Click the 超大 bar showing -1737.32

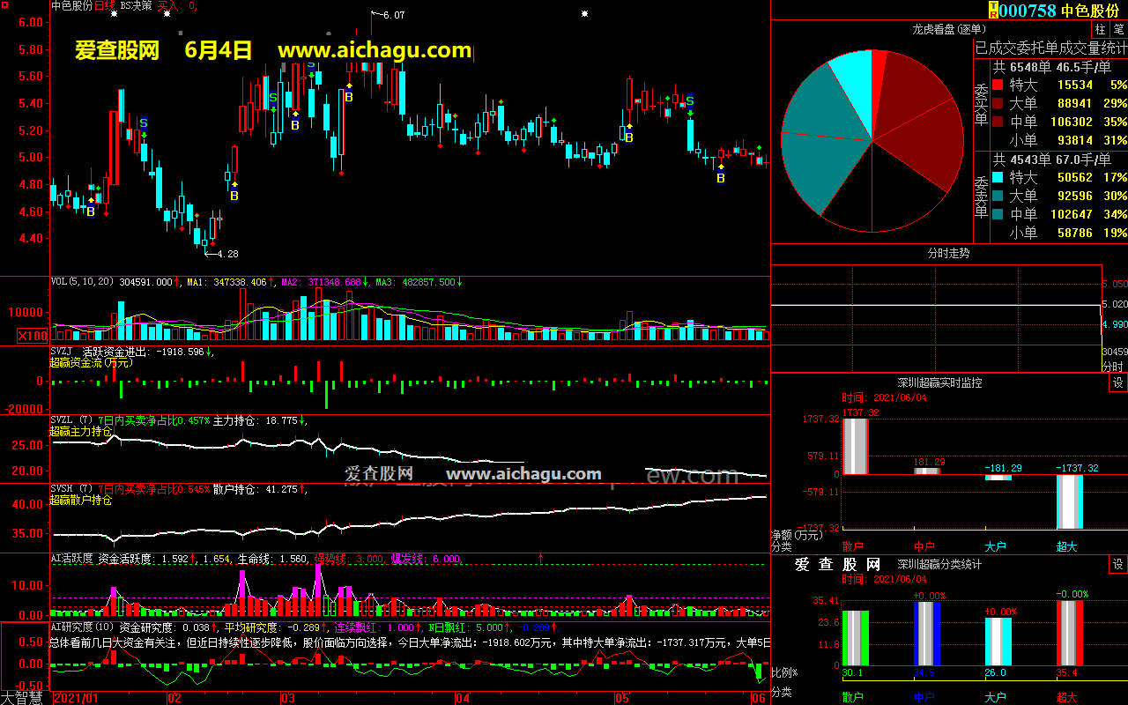click(1070, 501)
